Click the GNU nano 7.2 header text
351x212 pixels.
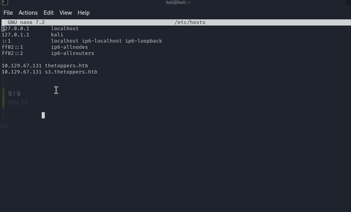pyautogui.click(x=26, y=22)
